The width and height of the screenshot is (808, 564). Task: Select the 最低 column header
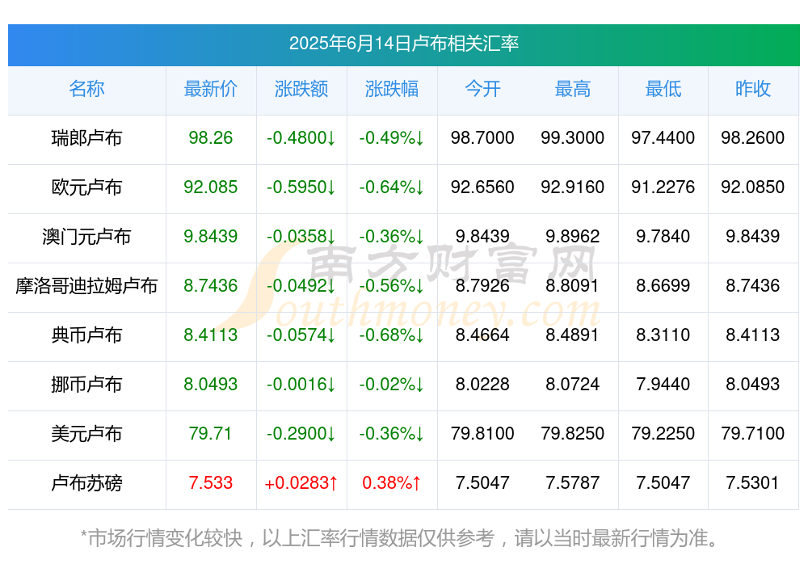pos(663,89)
